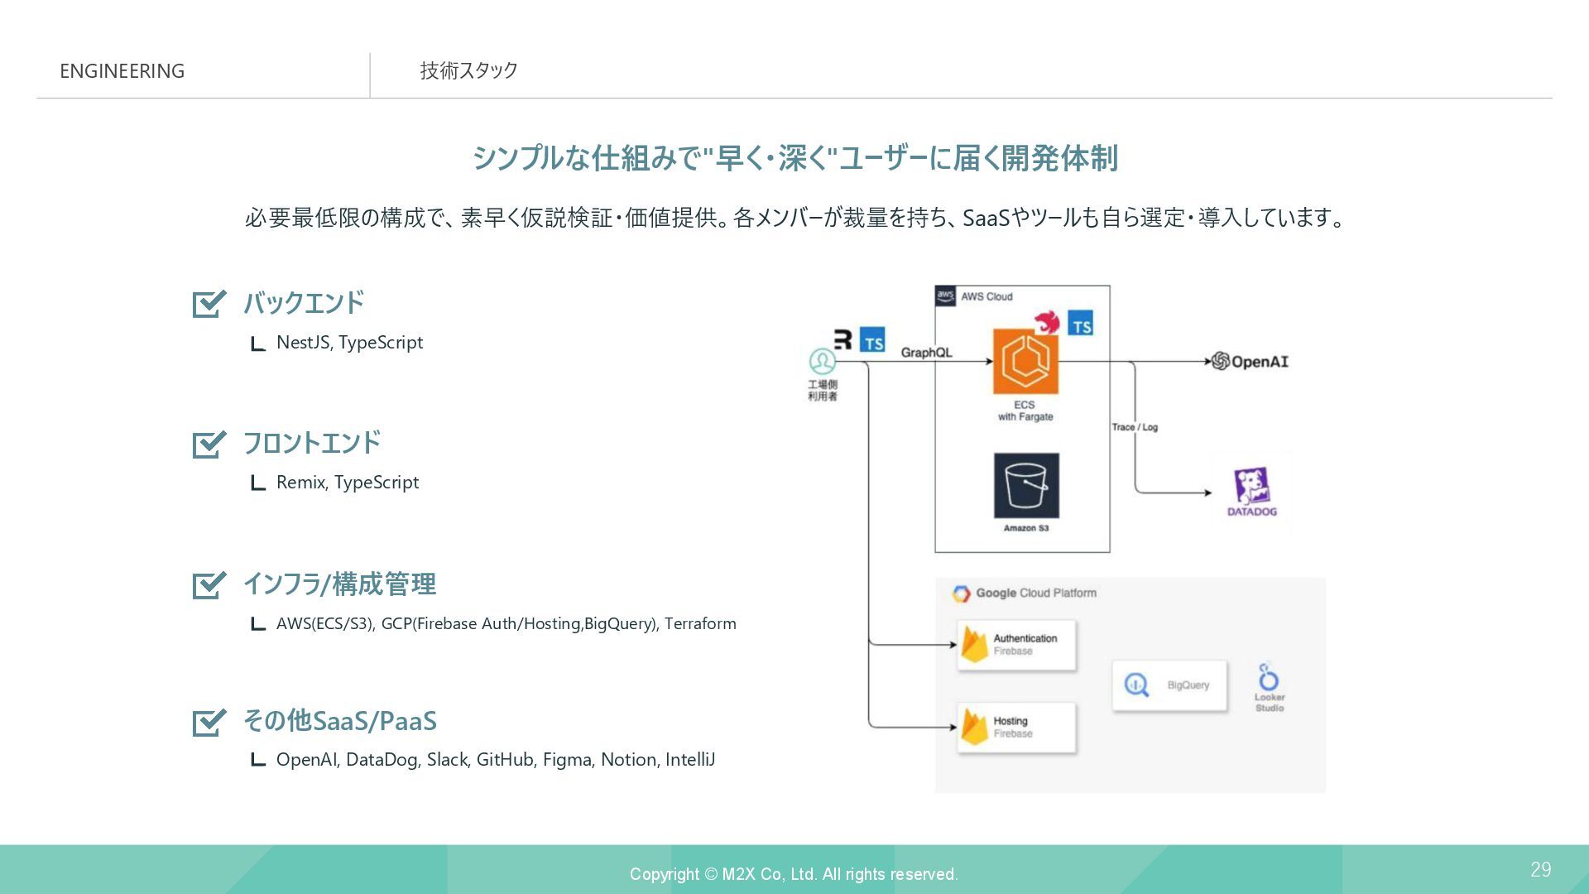
Task: Click the AWS Cloud label badge
Action: click(x=945, y=296)
